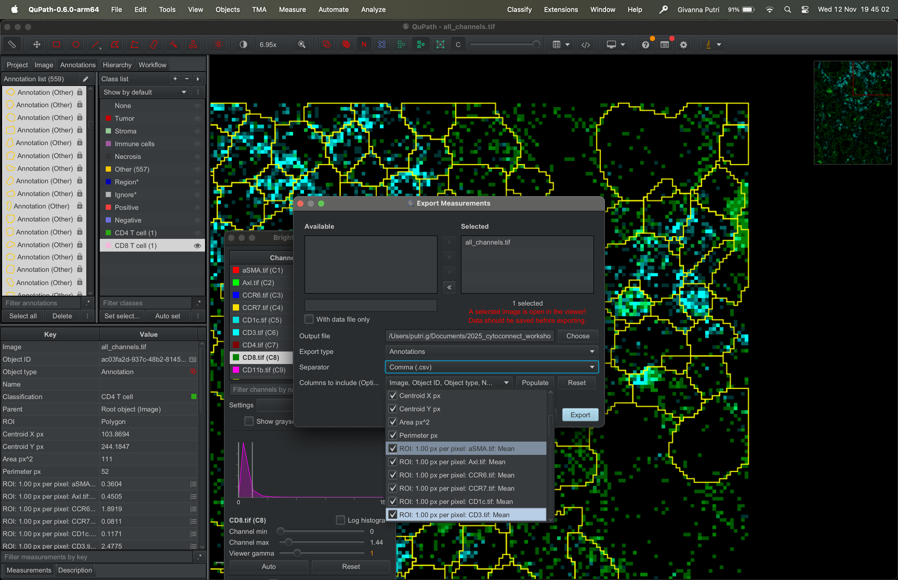898x580 pixels.
Task: Select the Wand tool
Action: click(x=173, y=44)
